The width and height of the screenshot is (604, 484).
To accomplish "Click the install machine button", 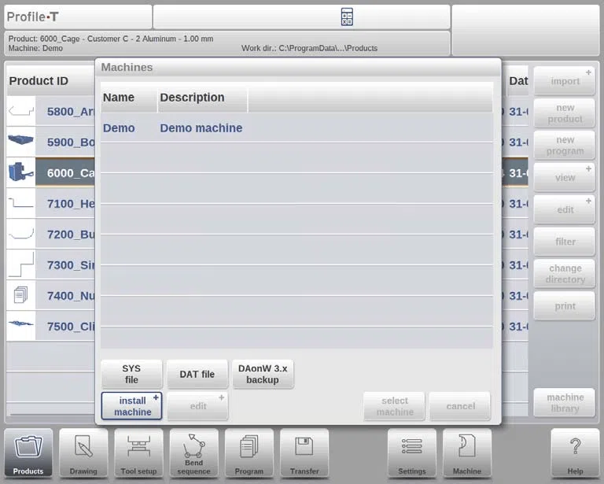I will (131, 406).
